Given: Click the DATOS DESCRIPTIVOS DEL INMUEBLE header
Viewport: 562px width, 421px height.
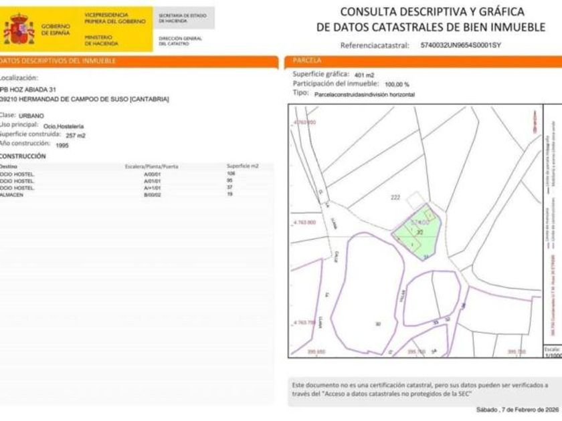Looking at the screenshot, I should pos(58,61).
